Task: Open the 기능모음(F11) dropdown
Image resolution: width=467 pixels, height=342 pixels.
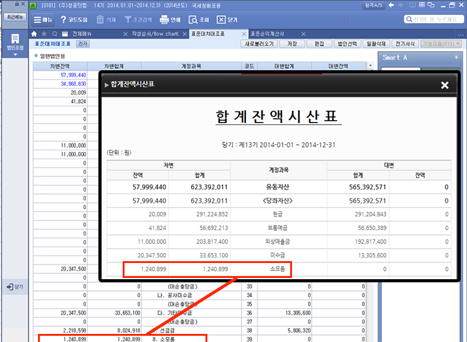Action: click(x=441, y=44)
